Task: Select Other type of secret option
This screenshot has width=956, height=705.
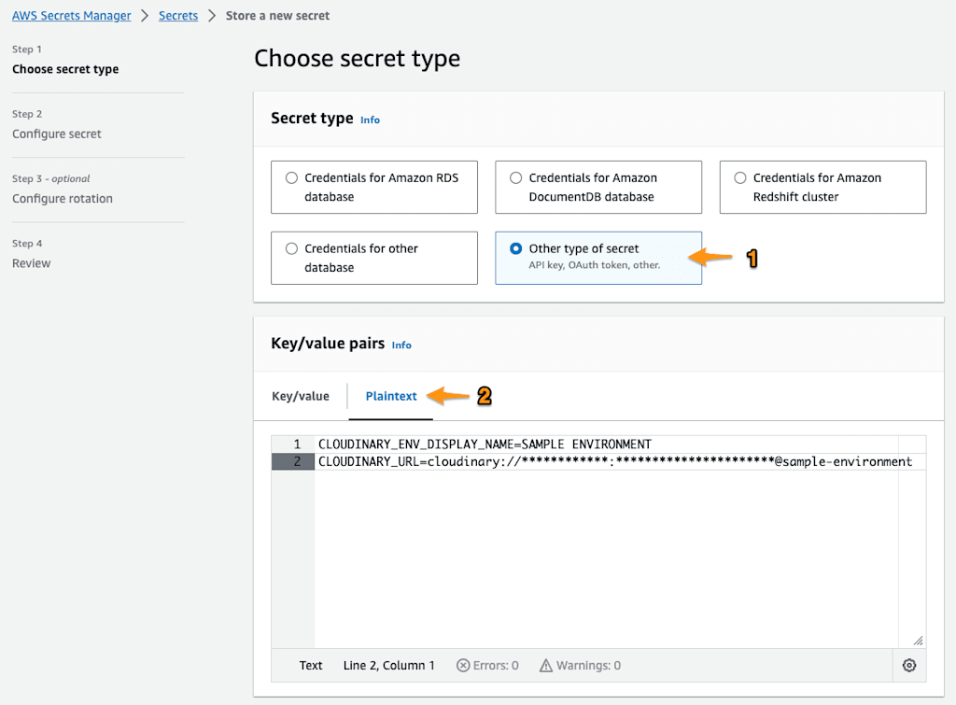Action: click(598, 258)
